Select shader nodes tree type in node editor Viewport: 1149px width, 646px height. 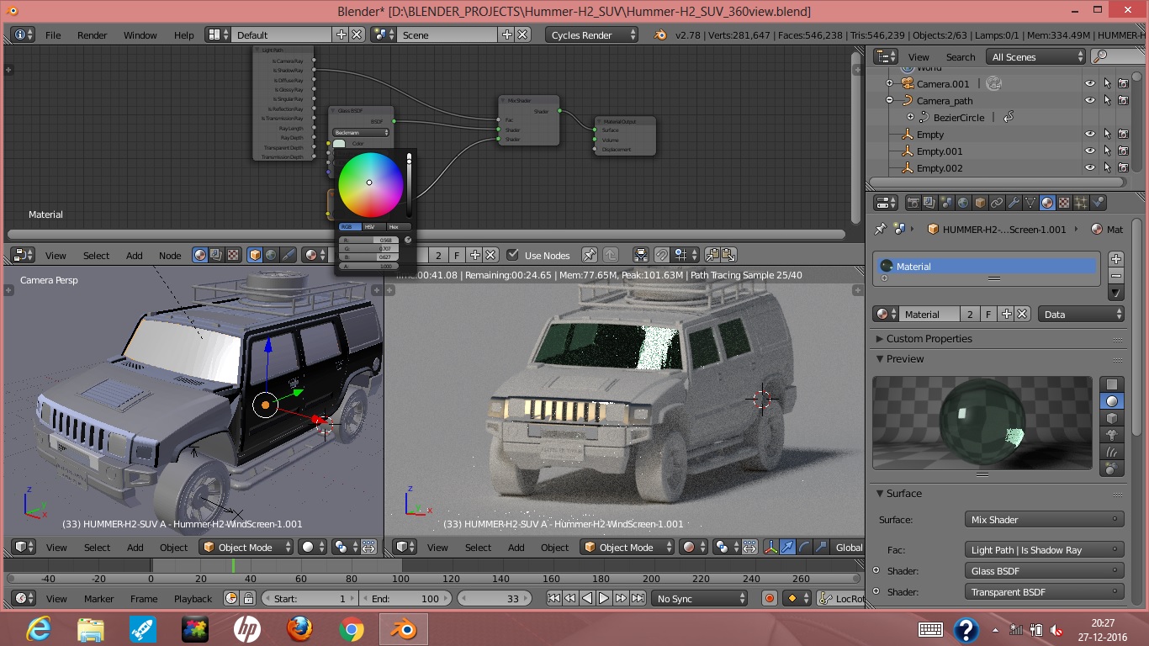coord(200,255)
